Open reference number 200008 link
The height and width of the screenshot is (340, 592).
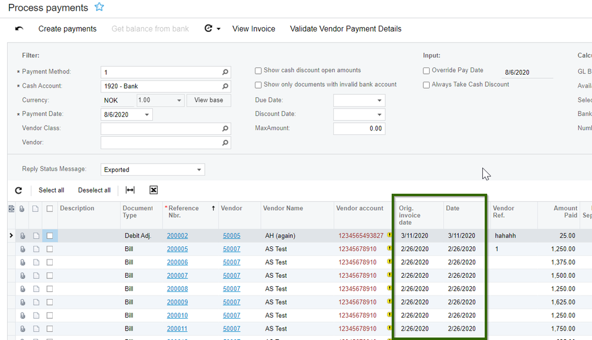(177, 289)
